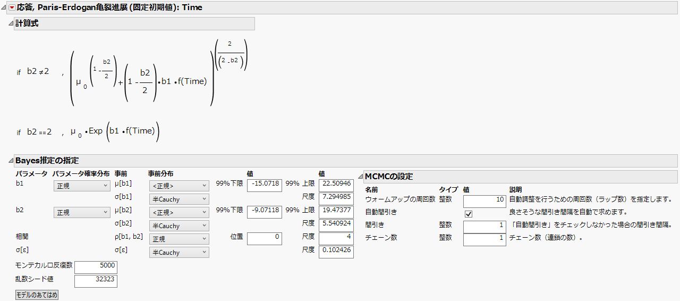Click the b2 99% 上限 value field
Viewport: 680px width, 301px height.
(x=336, y=212)
